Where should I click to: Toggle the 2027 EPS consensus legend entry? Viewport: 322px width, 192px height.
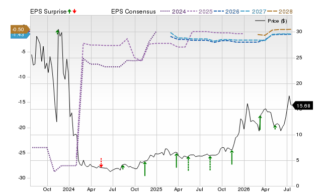point(253,12)
